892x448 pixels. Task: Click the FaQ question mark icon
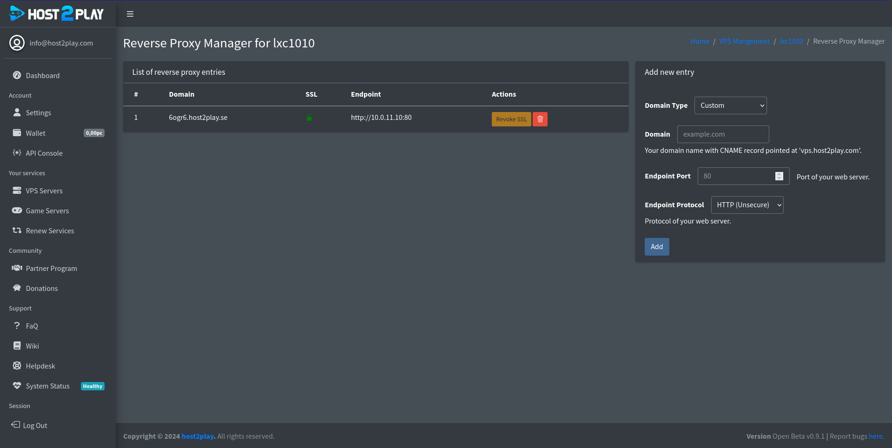point(17,326)
